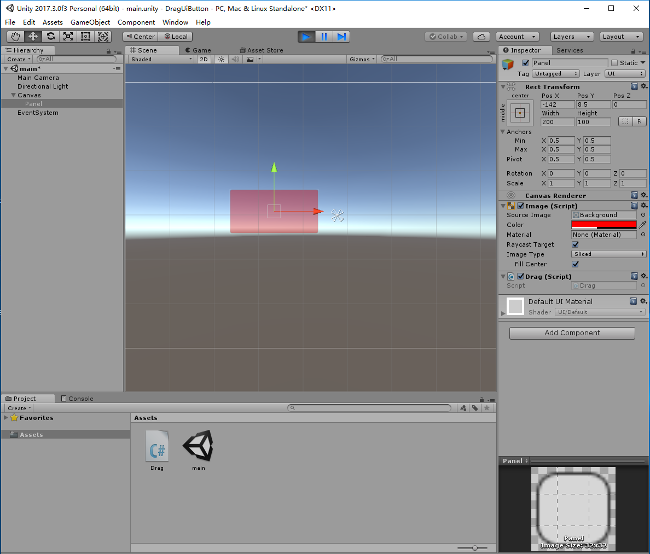The height and width of the screenshot is (554, 650).
Task: Open the GameObject menu
Action: point(90,22)
